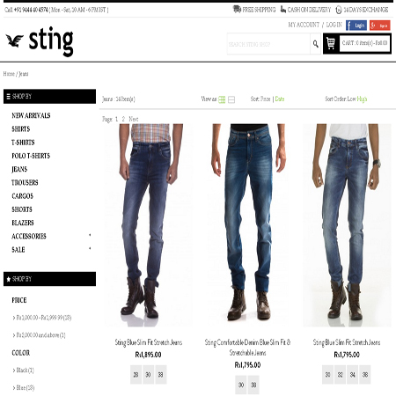Choose size 30 on middle jeans
The height and width of the screenshot is (396, 396).
click(241, 385)
